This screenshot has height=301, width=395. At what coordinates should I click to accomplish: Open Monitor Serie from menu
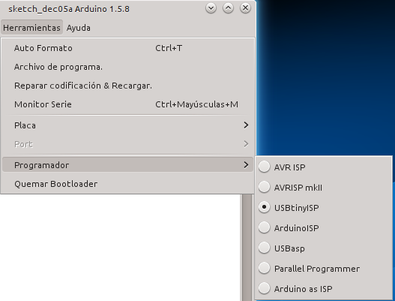pos(127,104)
